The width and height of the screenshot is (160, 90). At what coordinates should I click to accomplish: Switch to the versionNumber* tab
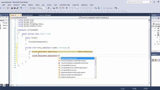(27, 15)
